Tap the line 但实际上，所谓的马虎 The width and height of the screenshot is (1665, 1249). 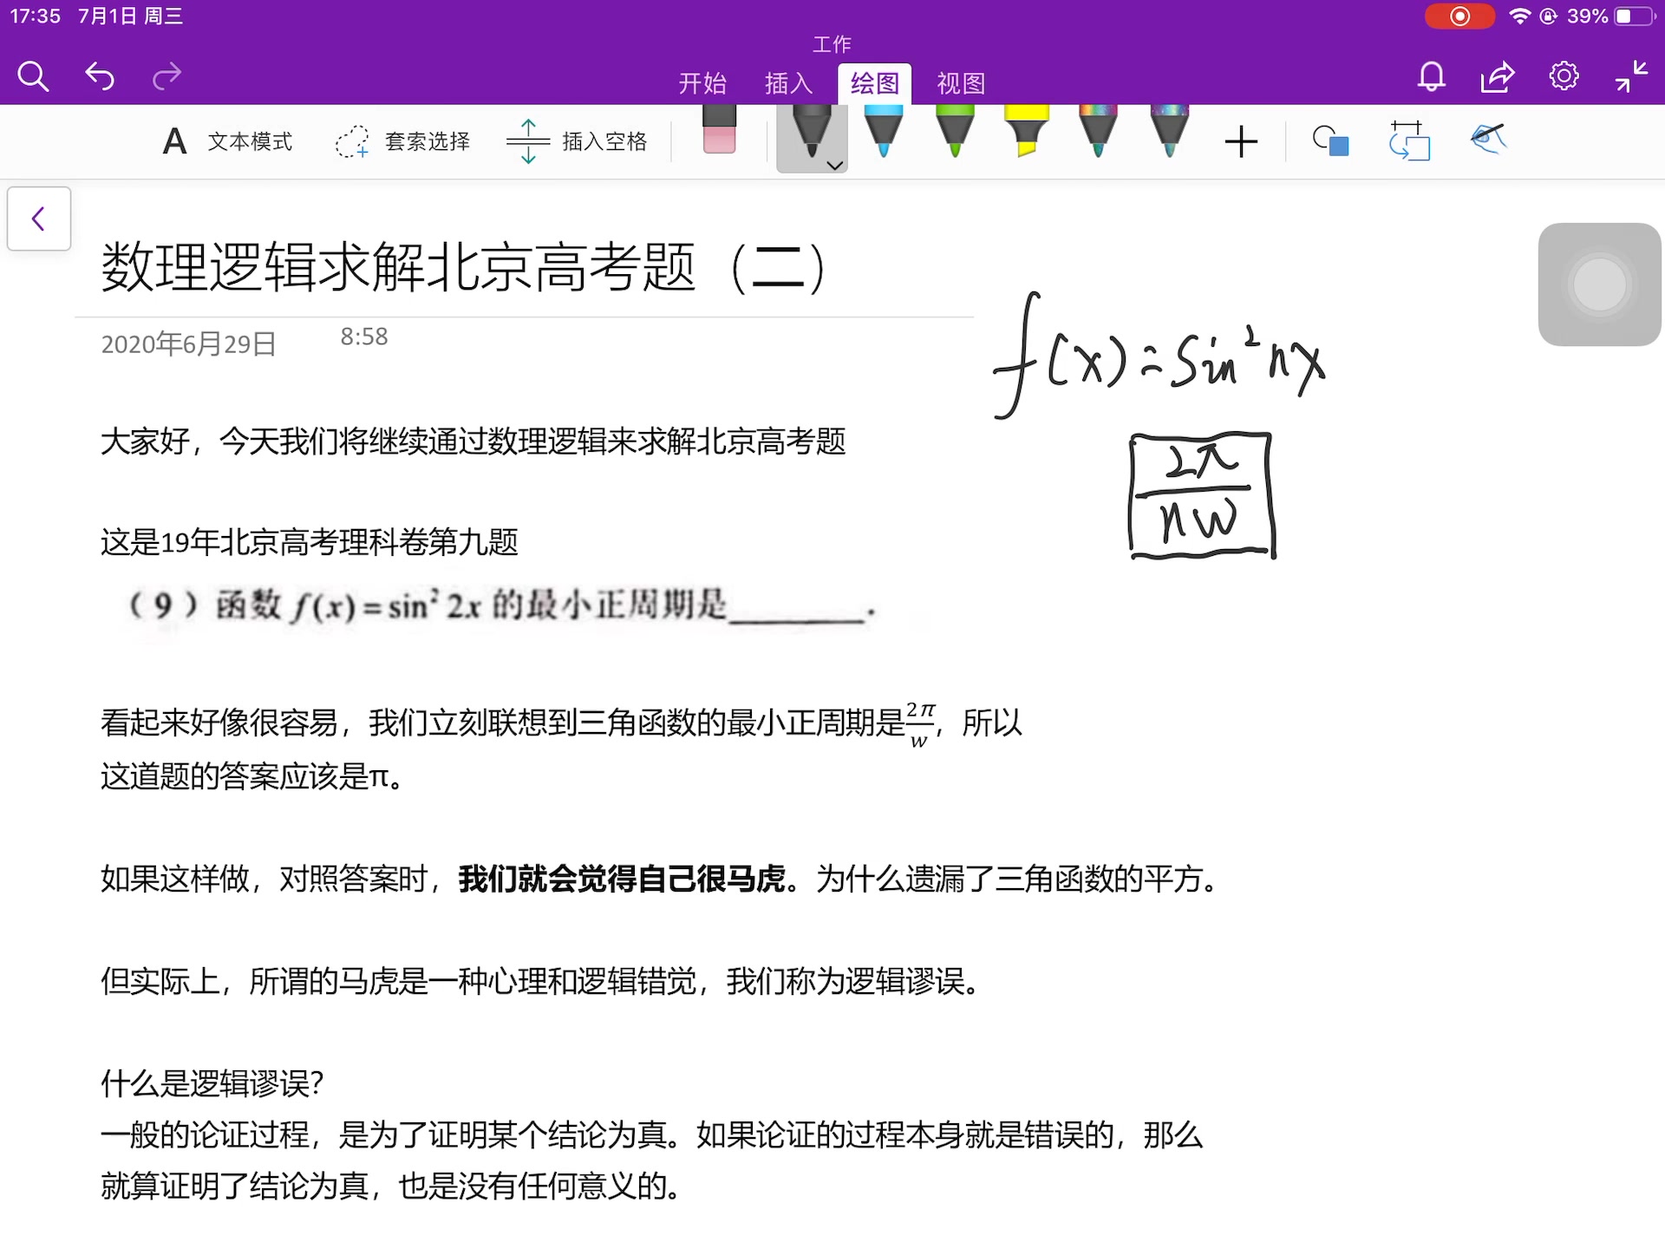(540, 981)
